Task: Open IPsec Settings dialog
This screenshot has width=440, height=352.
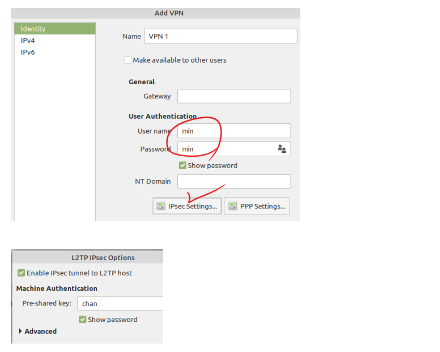Action: click(x=187, y=206)
